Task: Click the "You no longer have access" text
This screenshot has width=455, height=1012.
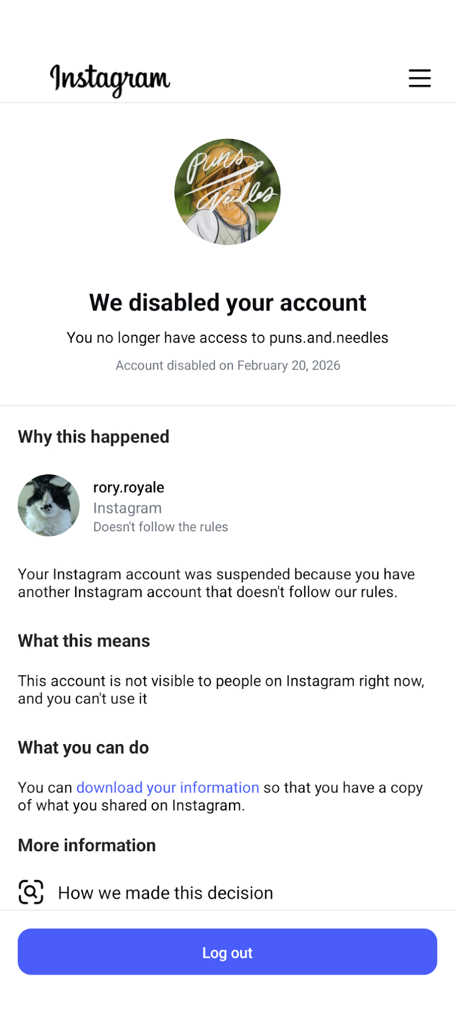Action: 227,338
